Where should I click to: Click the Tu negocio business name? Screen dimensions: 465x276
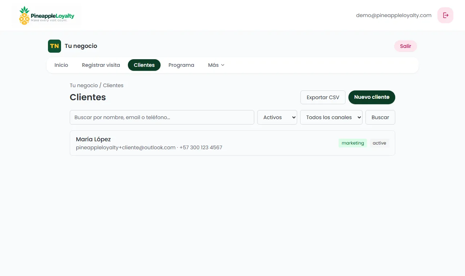pos(81,46)
